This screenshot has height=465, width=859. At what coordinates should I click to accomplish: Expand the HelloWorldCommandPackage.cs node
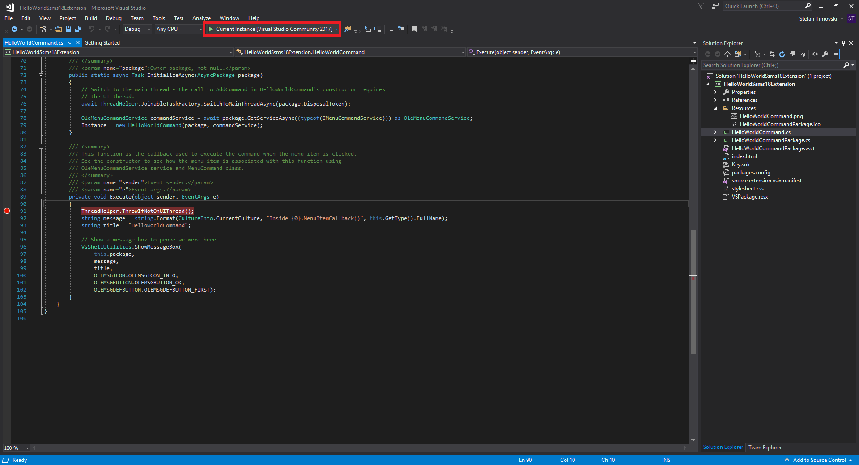click(x=715, y=140)
